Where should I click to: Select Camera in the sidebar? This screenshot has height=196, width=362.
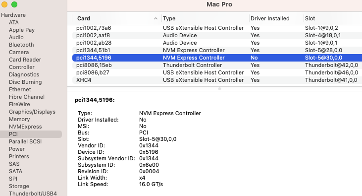tap(19, 52)
